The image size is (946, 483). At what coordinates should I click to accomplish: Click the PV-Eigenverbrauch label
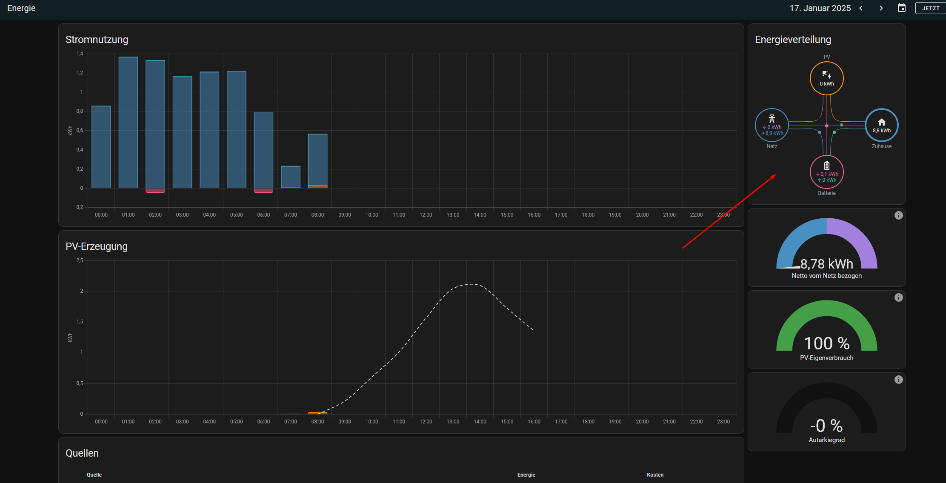[826, 358]
